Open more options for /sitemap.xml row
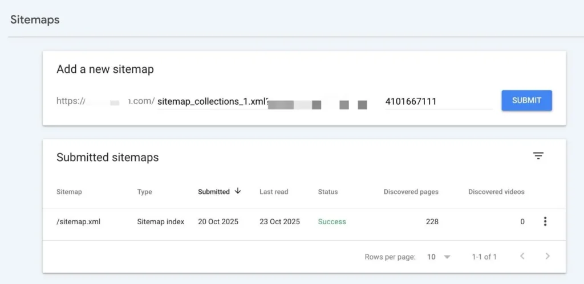Image resolution: width=584 pixels, height=284 pixels. point(545,221)
